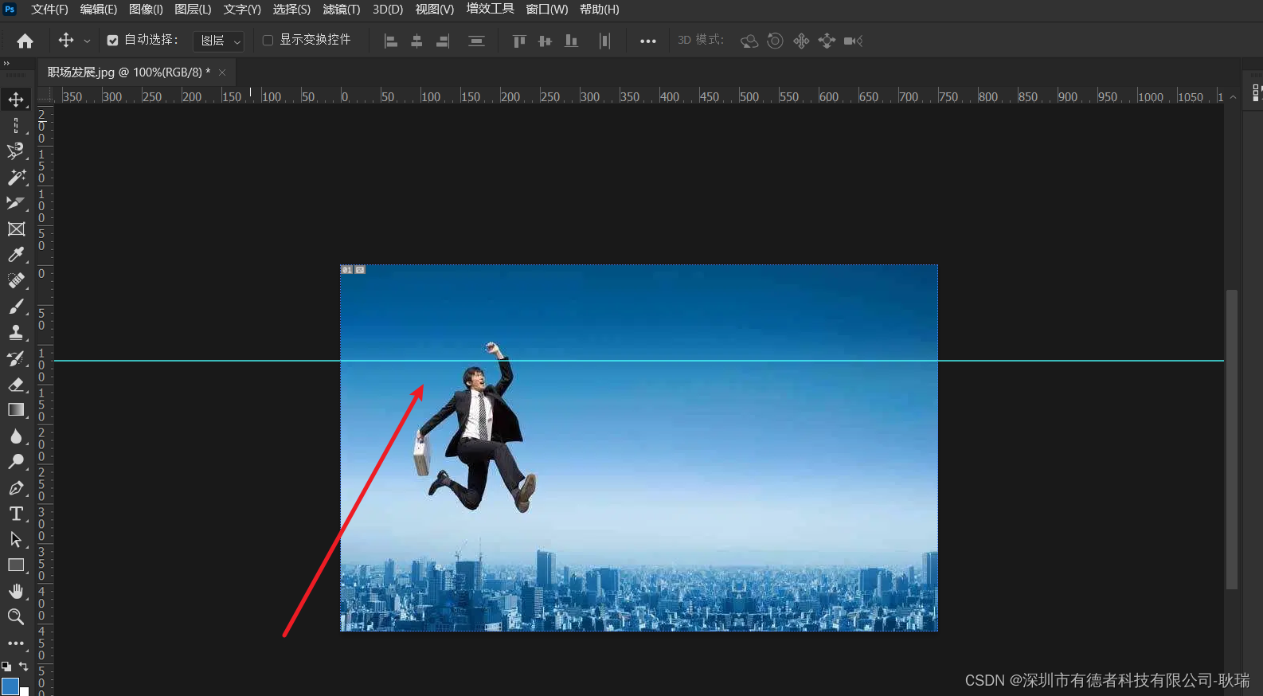Open the 图层(L) menu
This screenshot has width=1263, height=696.
click(x=193, y=10)
